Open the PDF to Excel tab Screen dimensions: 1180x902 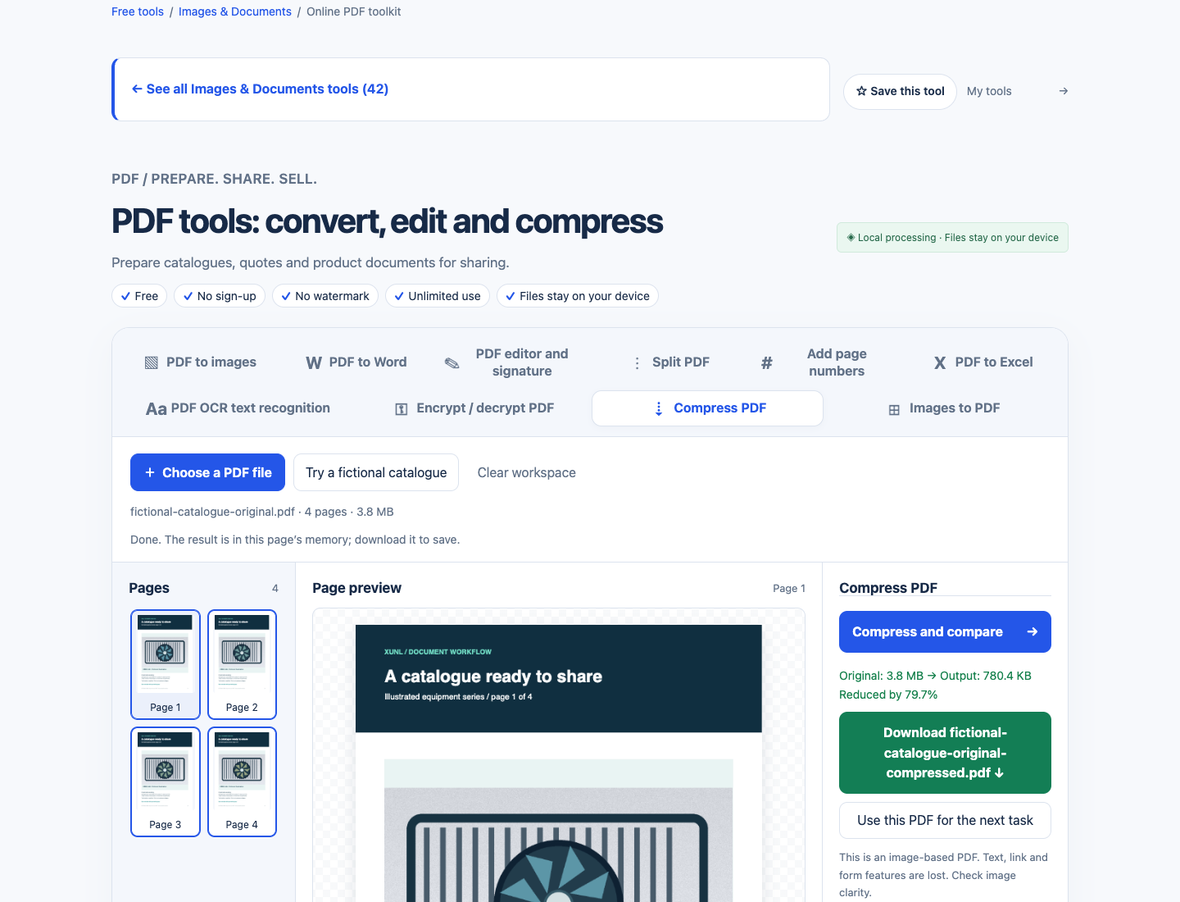(983, 362)
